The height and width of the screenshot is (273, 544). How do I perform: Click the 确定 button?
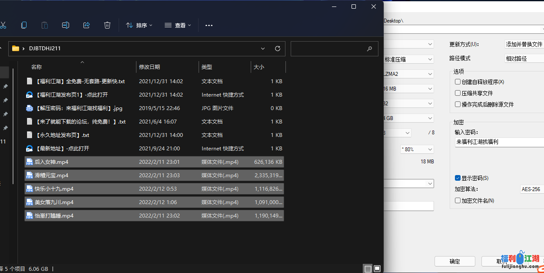pos(454,261)
